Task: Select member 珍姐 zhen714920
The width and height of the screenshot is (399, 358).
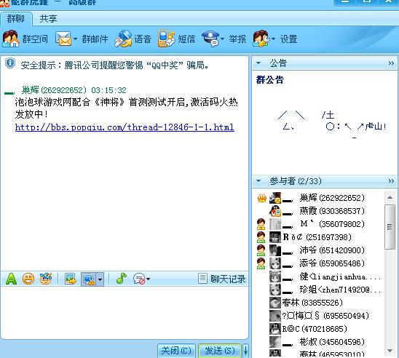Action: (x=319, y=290)
